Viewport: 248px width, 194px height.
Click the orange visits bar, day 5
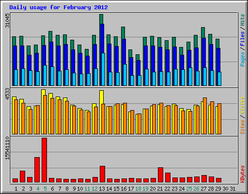pos(45,114)
